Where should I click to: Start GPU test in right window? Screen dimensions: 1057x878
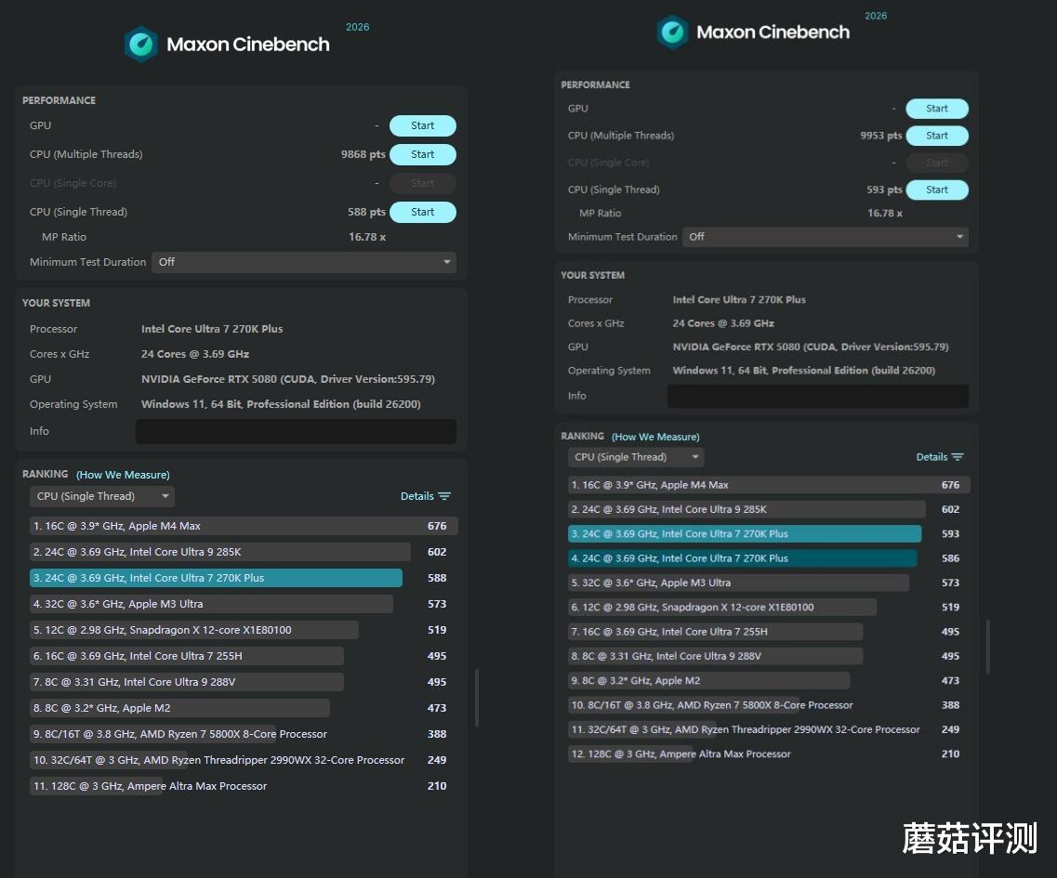click(x=937, y=109)
